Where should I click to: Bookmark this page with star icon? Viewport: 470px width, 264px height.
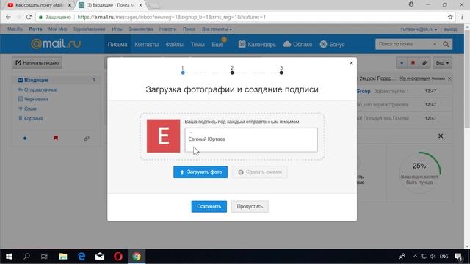[450, 17]
